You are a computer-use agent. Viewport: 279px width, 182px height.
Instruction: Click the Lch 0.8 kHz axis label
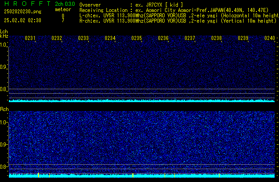click(x=3, y=89)
